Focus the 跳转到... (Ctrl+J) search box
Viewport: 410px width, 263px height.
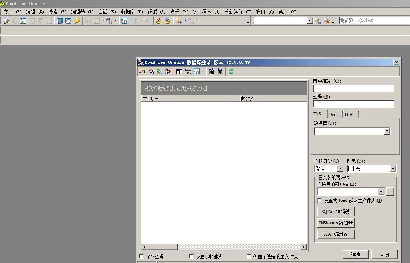click(374, 20)
